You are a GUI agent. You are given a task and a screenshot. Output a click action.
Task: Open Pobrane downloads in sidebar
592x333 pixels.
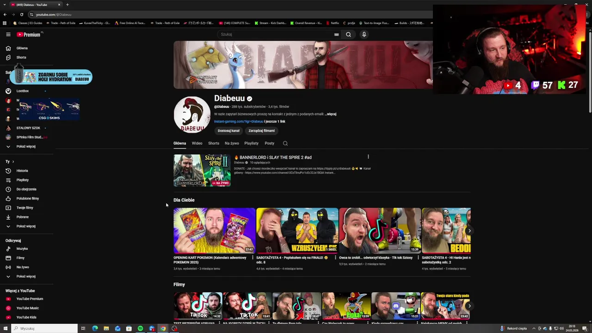click(x=22, y=217)
